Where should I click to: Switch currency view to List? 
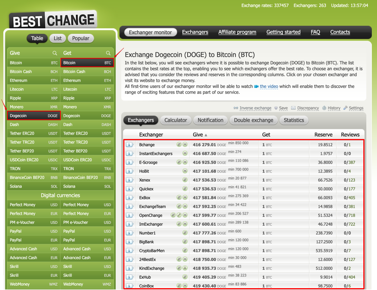pyautogui.click(x=57, y=38)
